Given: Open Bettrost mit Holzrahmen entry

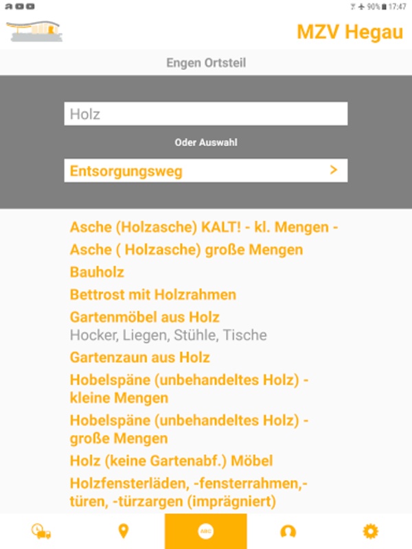Looking at the screenshot, I should click(x=153, y=294).
